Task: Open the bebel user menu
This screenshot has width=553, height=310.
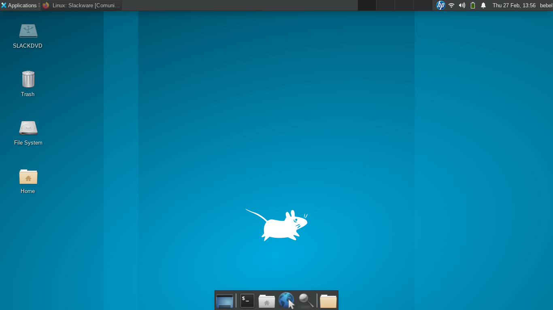Action: coord(546,5)
